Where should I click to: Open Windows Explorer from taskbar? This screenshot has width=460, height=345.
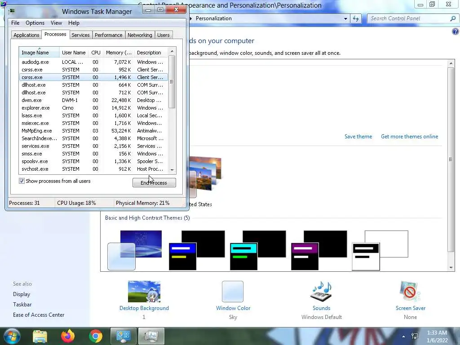[40, 336]
